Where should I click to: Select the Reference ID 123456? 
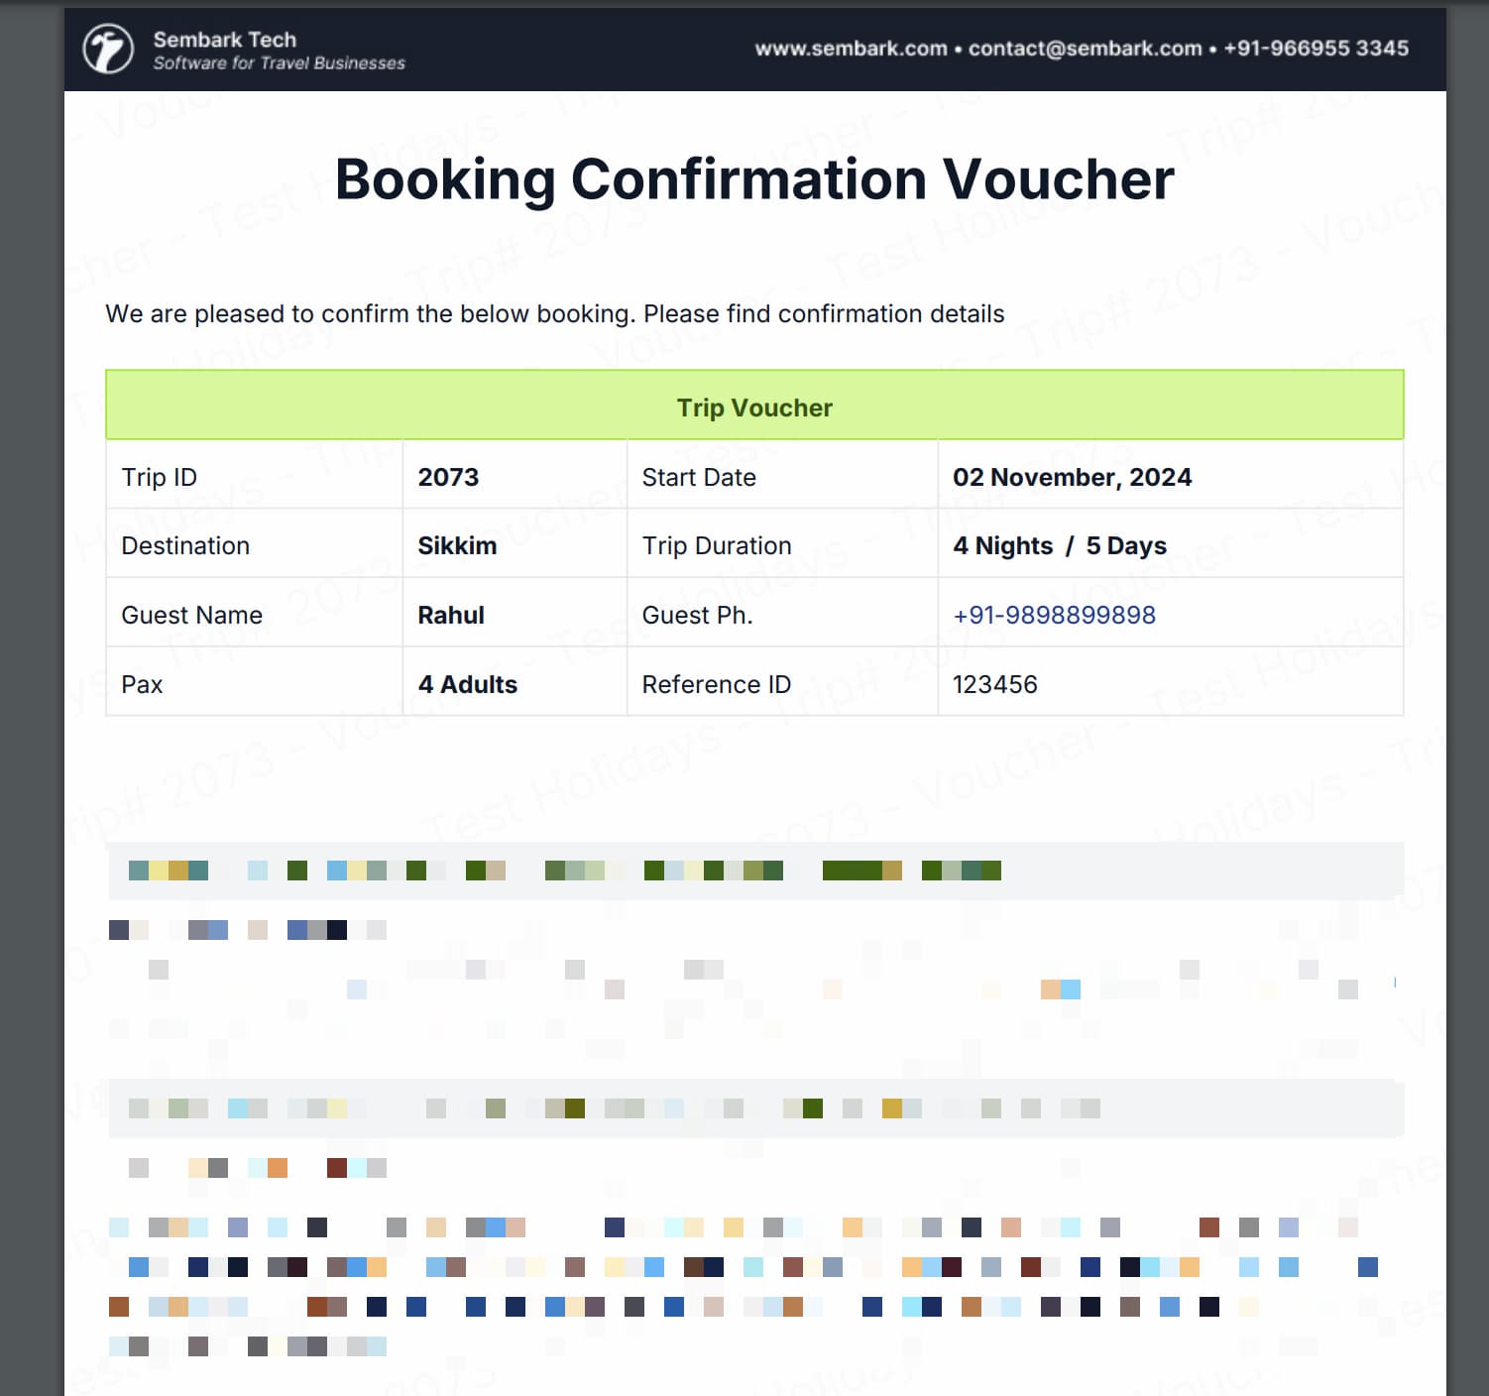pos(995,684)
